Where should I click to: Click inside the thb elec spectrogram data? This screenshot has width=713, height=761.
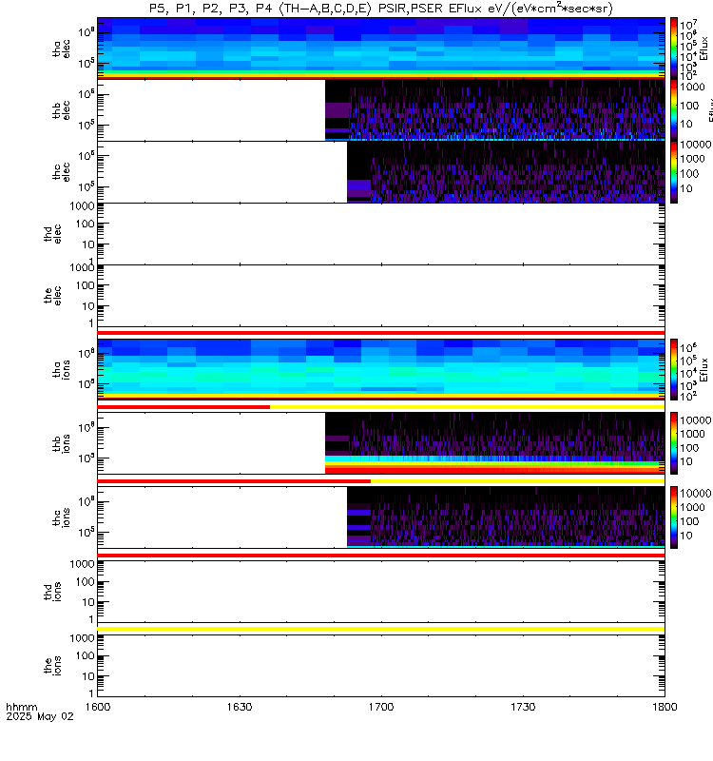[494, 110]
